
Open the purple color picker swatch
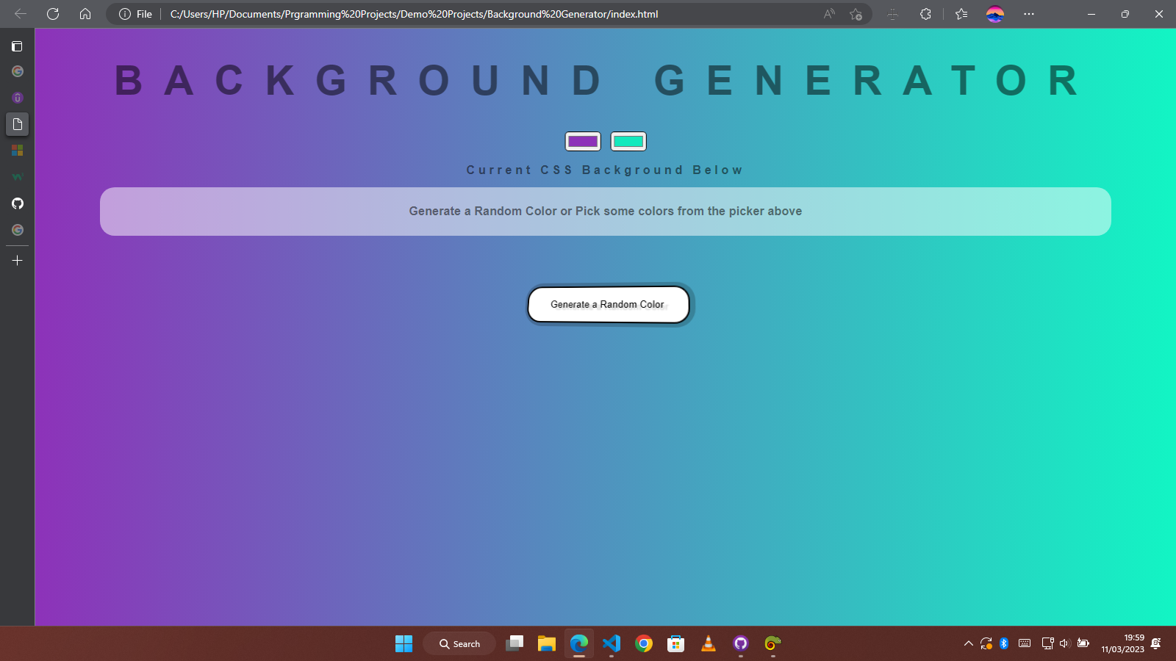point(583,142)
